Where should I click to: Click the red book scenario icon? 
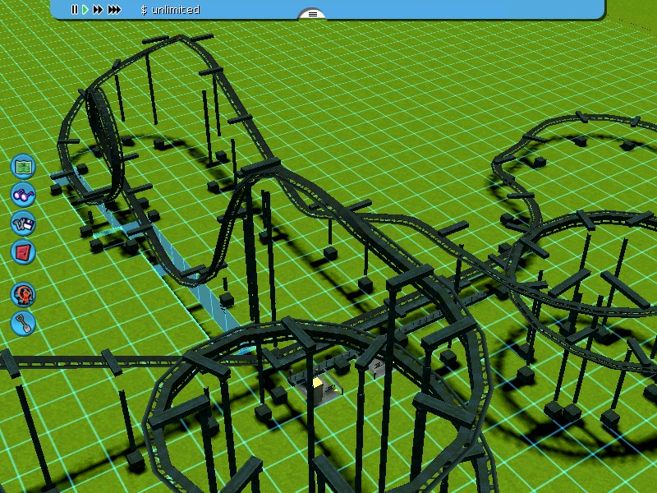(x=23, y=251)
